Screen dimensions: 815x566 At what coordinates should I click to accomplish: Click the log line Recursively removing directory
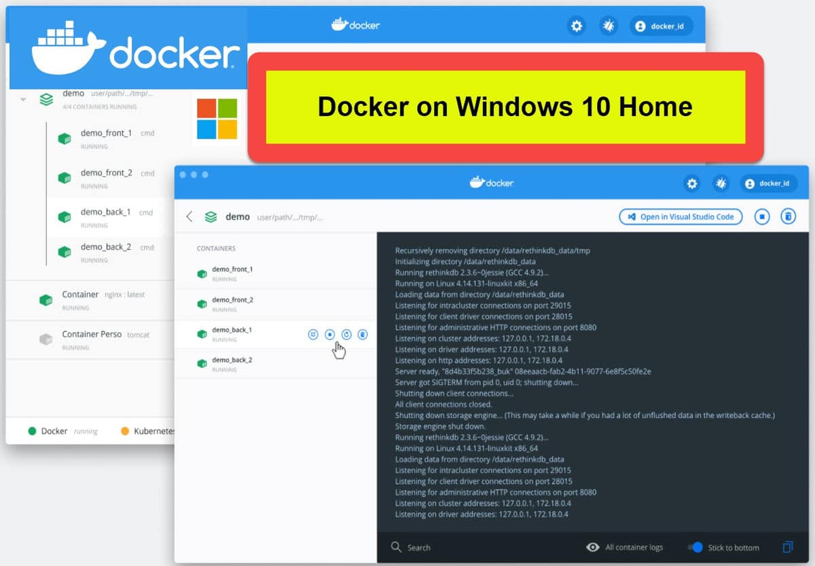492,250
